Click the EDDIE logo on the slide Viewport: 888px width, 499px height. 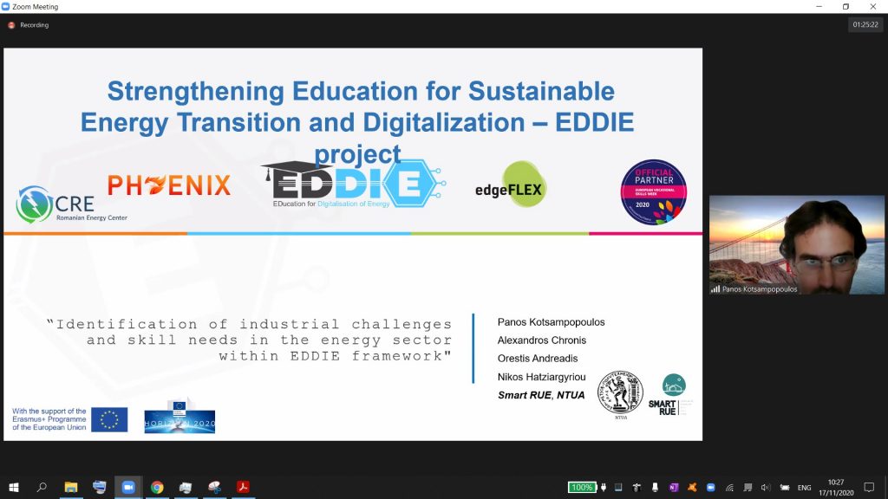(x=353, y=184)
